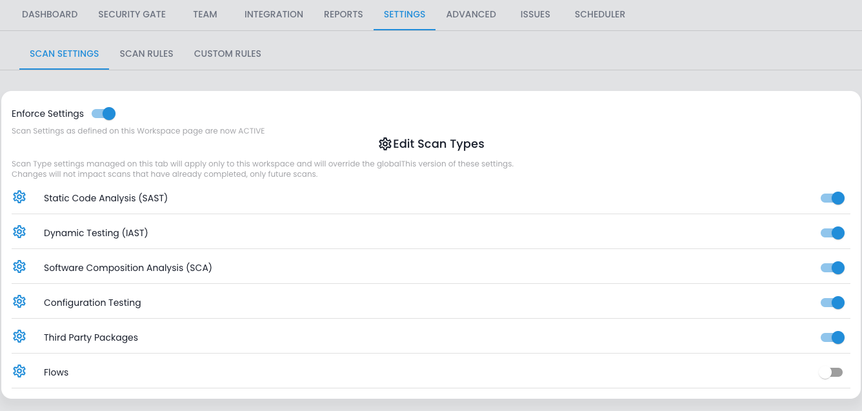862x411 pixels.
Task: Switch off Dynamic Testing (IAST) toggle
Action: pos(832,233)
